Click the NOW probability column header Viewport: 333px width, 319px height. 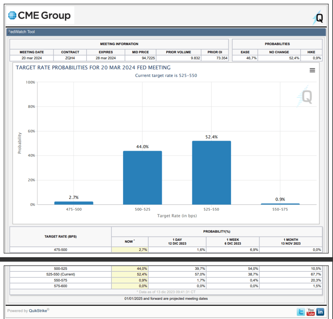129,241
